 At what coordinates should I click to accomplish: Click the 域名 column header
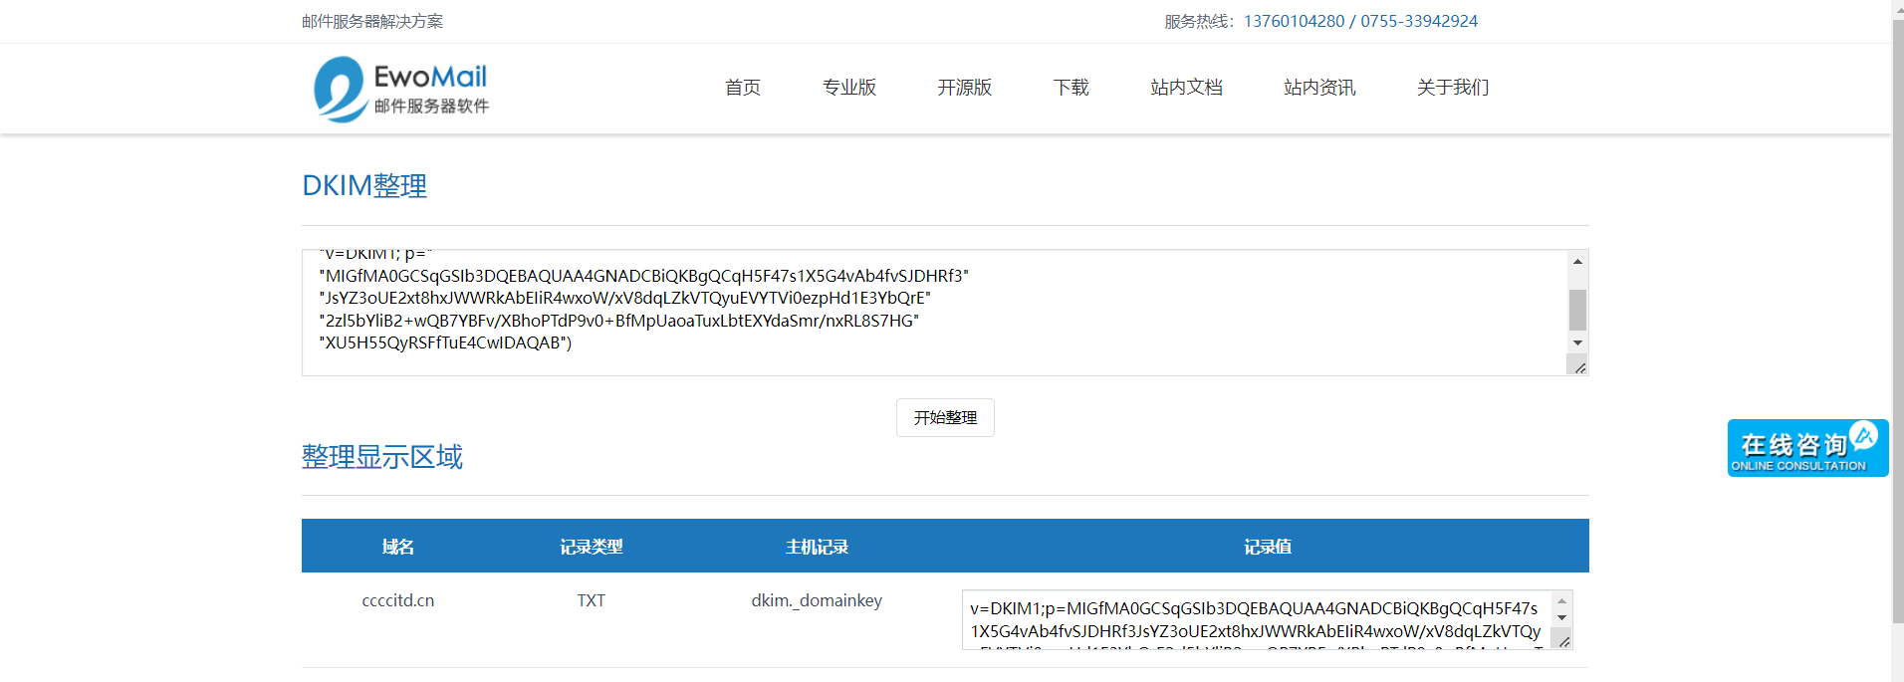tap(398, 547)
